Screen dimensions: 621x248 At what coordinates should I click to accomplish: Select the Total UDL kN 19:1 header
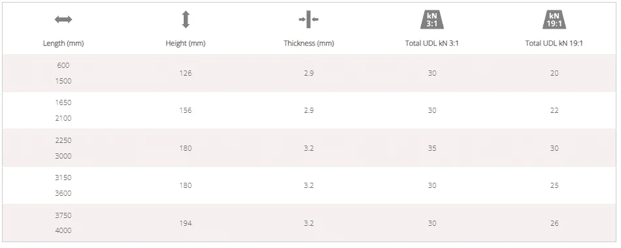(x=554, y=44)
